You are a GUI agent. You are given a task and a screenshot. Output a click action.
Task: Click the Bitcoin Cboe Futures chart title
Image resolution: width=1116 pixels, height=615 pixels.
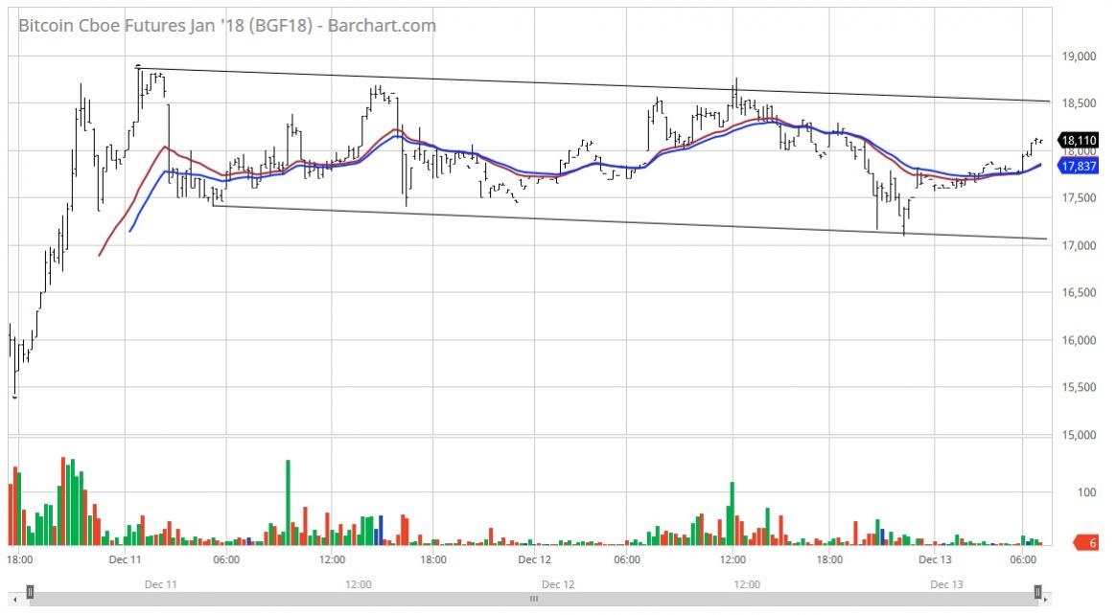tap(227, 25)
